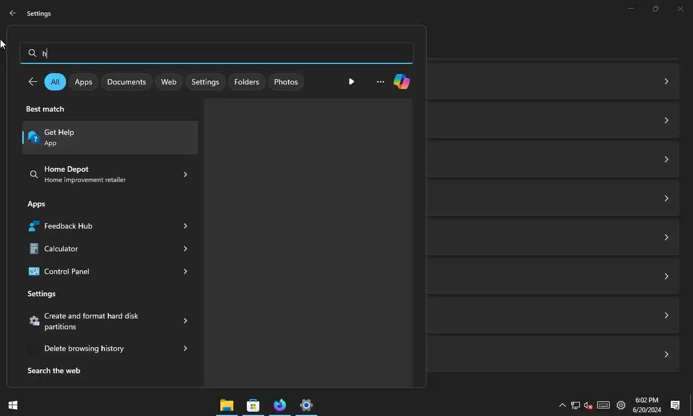Select the All filter tab
693x416 pixels.
coord(55,82)
